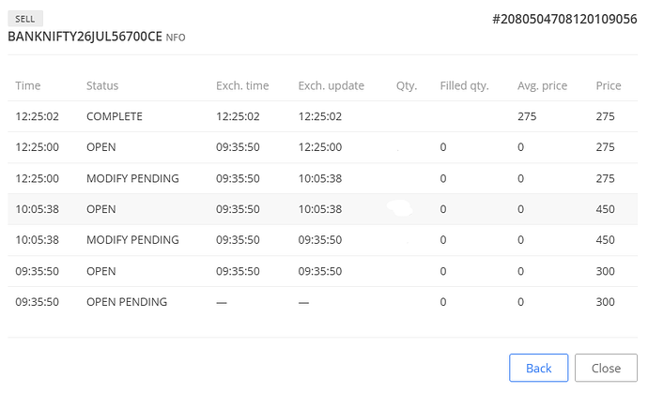Select the COMPLETE status row
The height and width of the screenshot is (393, 648).
pos(322,116)
